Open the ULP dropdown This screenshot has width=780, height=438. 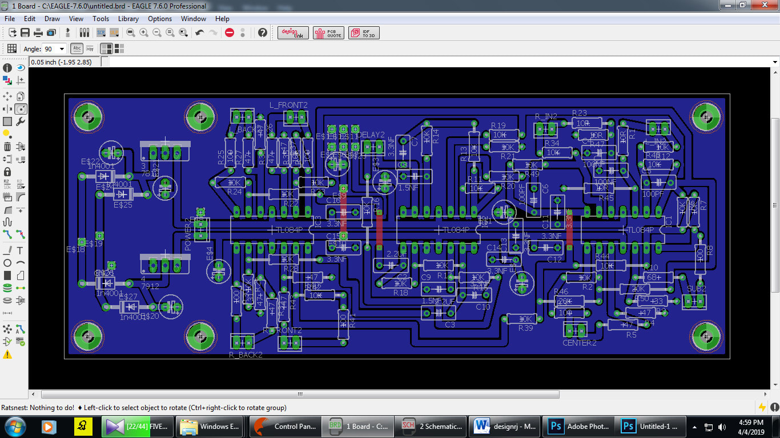click(114, 33)
